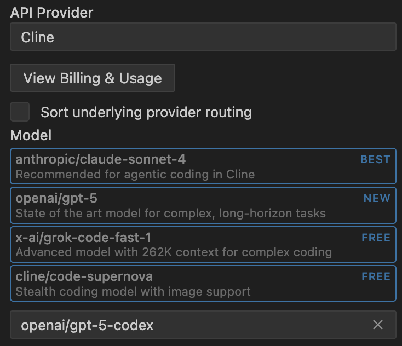Click the NEW badge on gpt-5
402x346 pixels.
(377, 198)
